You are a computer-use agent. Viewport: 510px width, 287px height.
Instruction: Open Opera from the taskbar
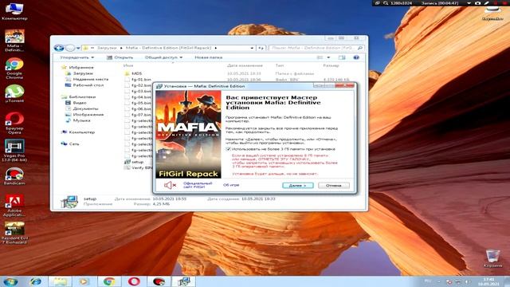(x=134, y=281)
